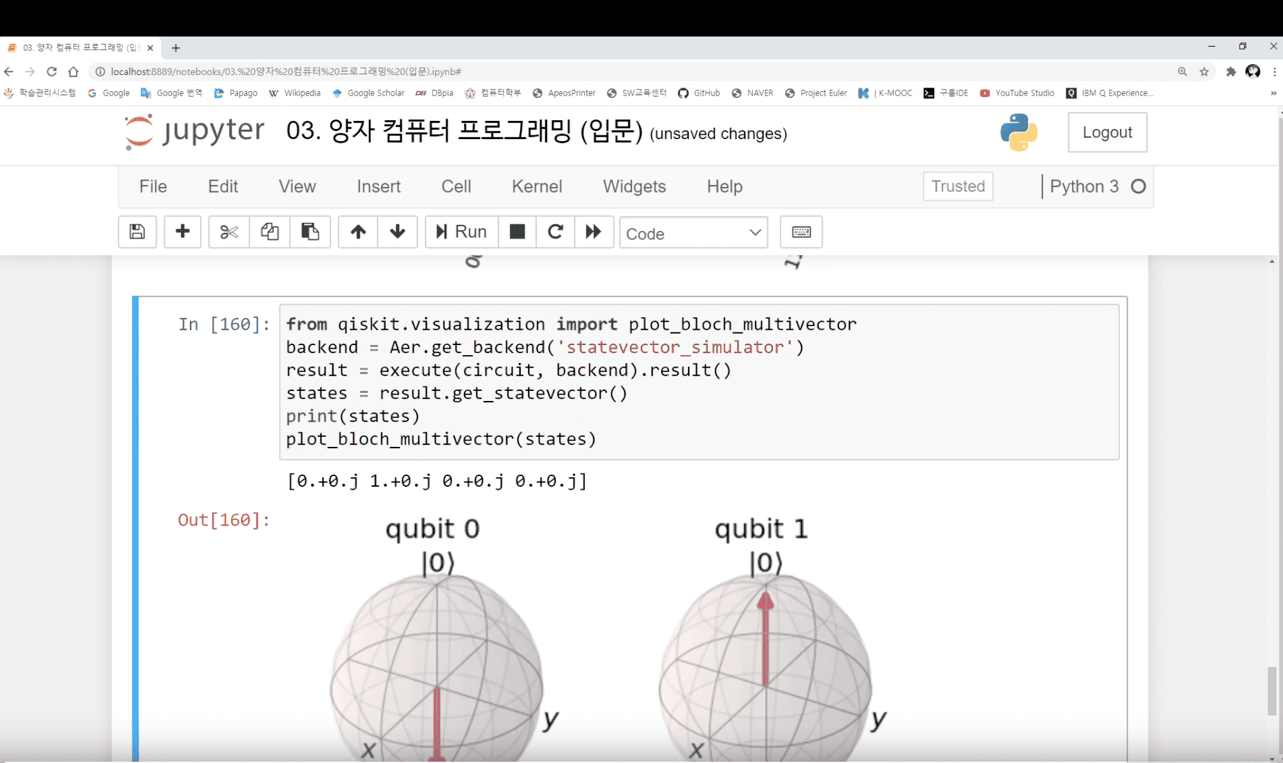Open the Insert menu
Image resolution: width=1283 pixels, height=763 pixels.
coord(378,186)
